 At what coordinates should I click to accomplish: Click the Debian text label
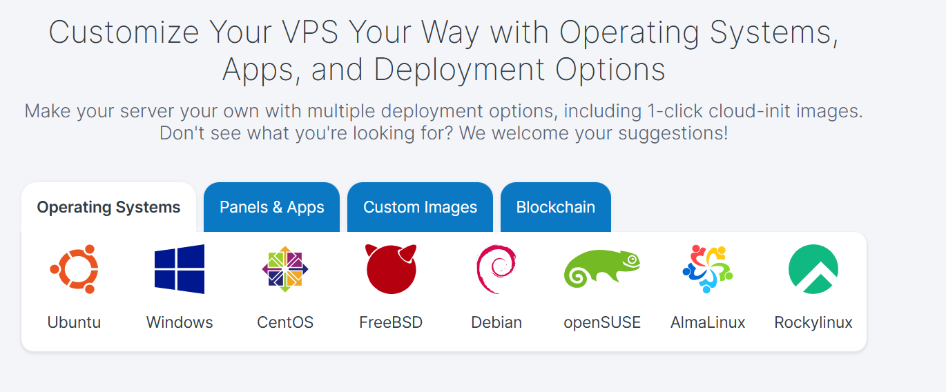(x=496, y=322)
